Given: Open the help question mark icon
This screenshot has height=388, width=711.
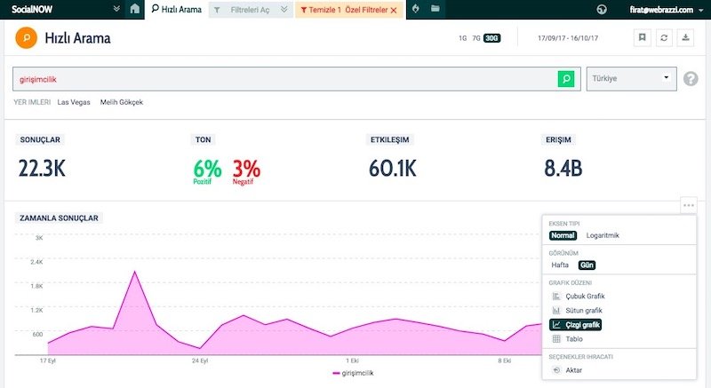Looking at the screenshot, I should pyautogui.click(x=691, y=79).
